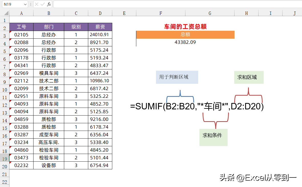Open the Name Box dropdown arrow
Viewport: 302px width, 187px height.
click(25, 4)
